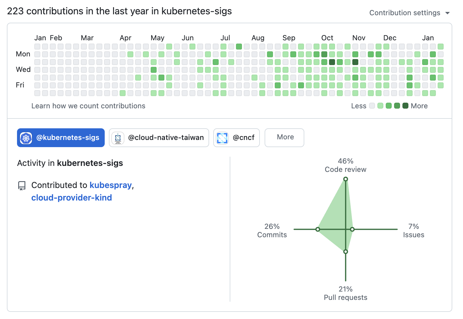
Task: Click the dark green contribution square in October
Action: coord(332,62)
